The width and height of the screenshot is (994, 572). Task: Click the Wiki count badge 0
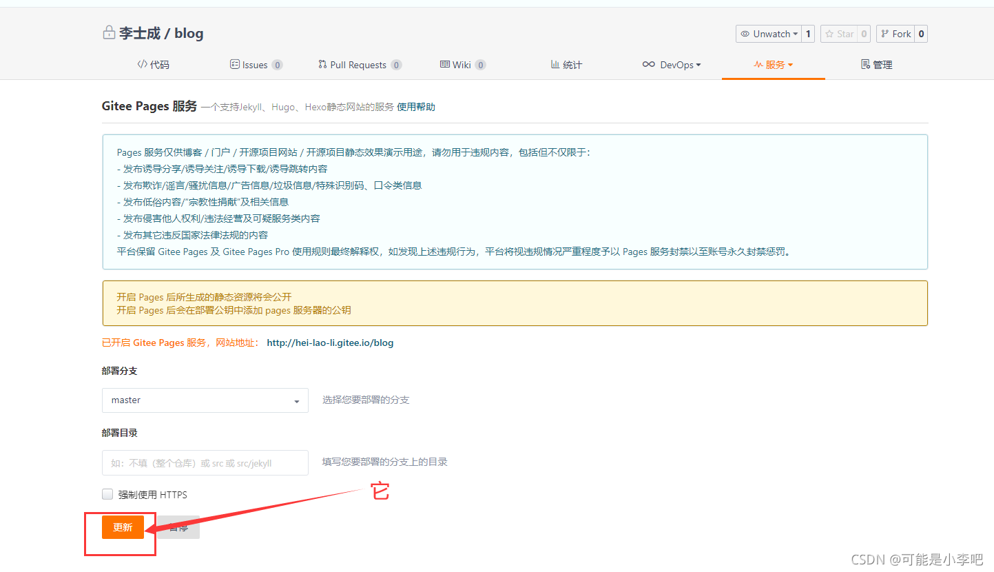[x=480, y=65]
